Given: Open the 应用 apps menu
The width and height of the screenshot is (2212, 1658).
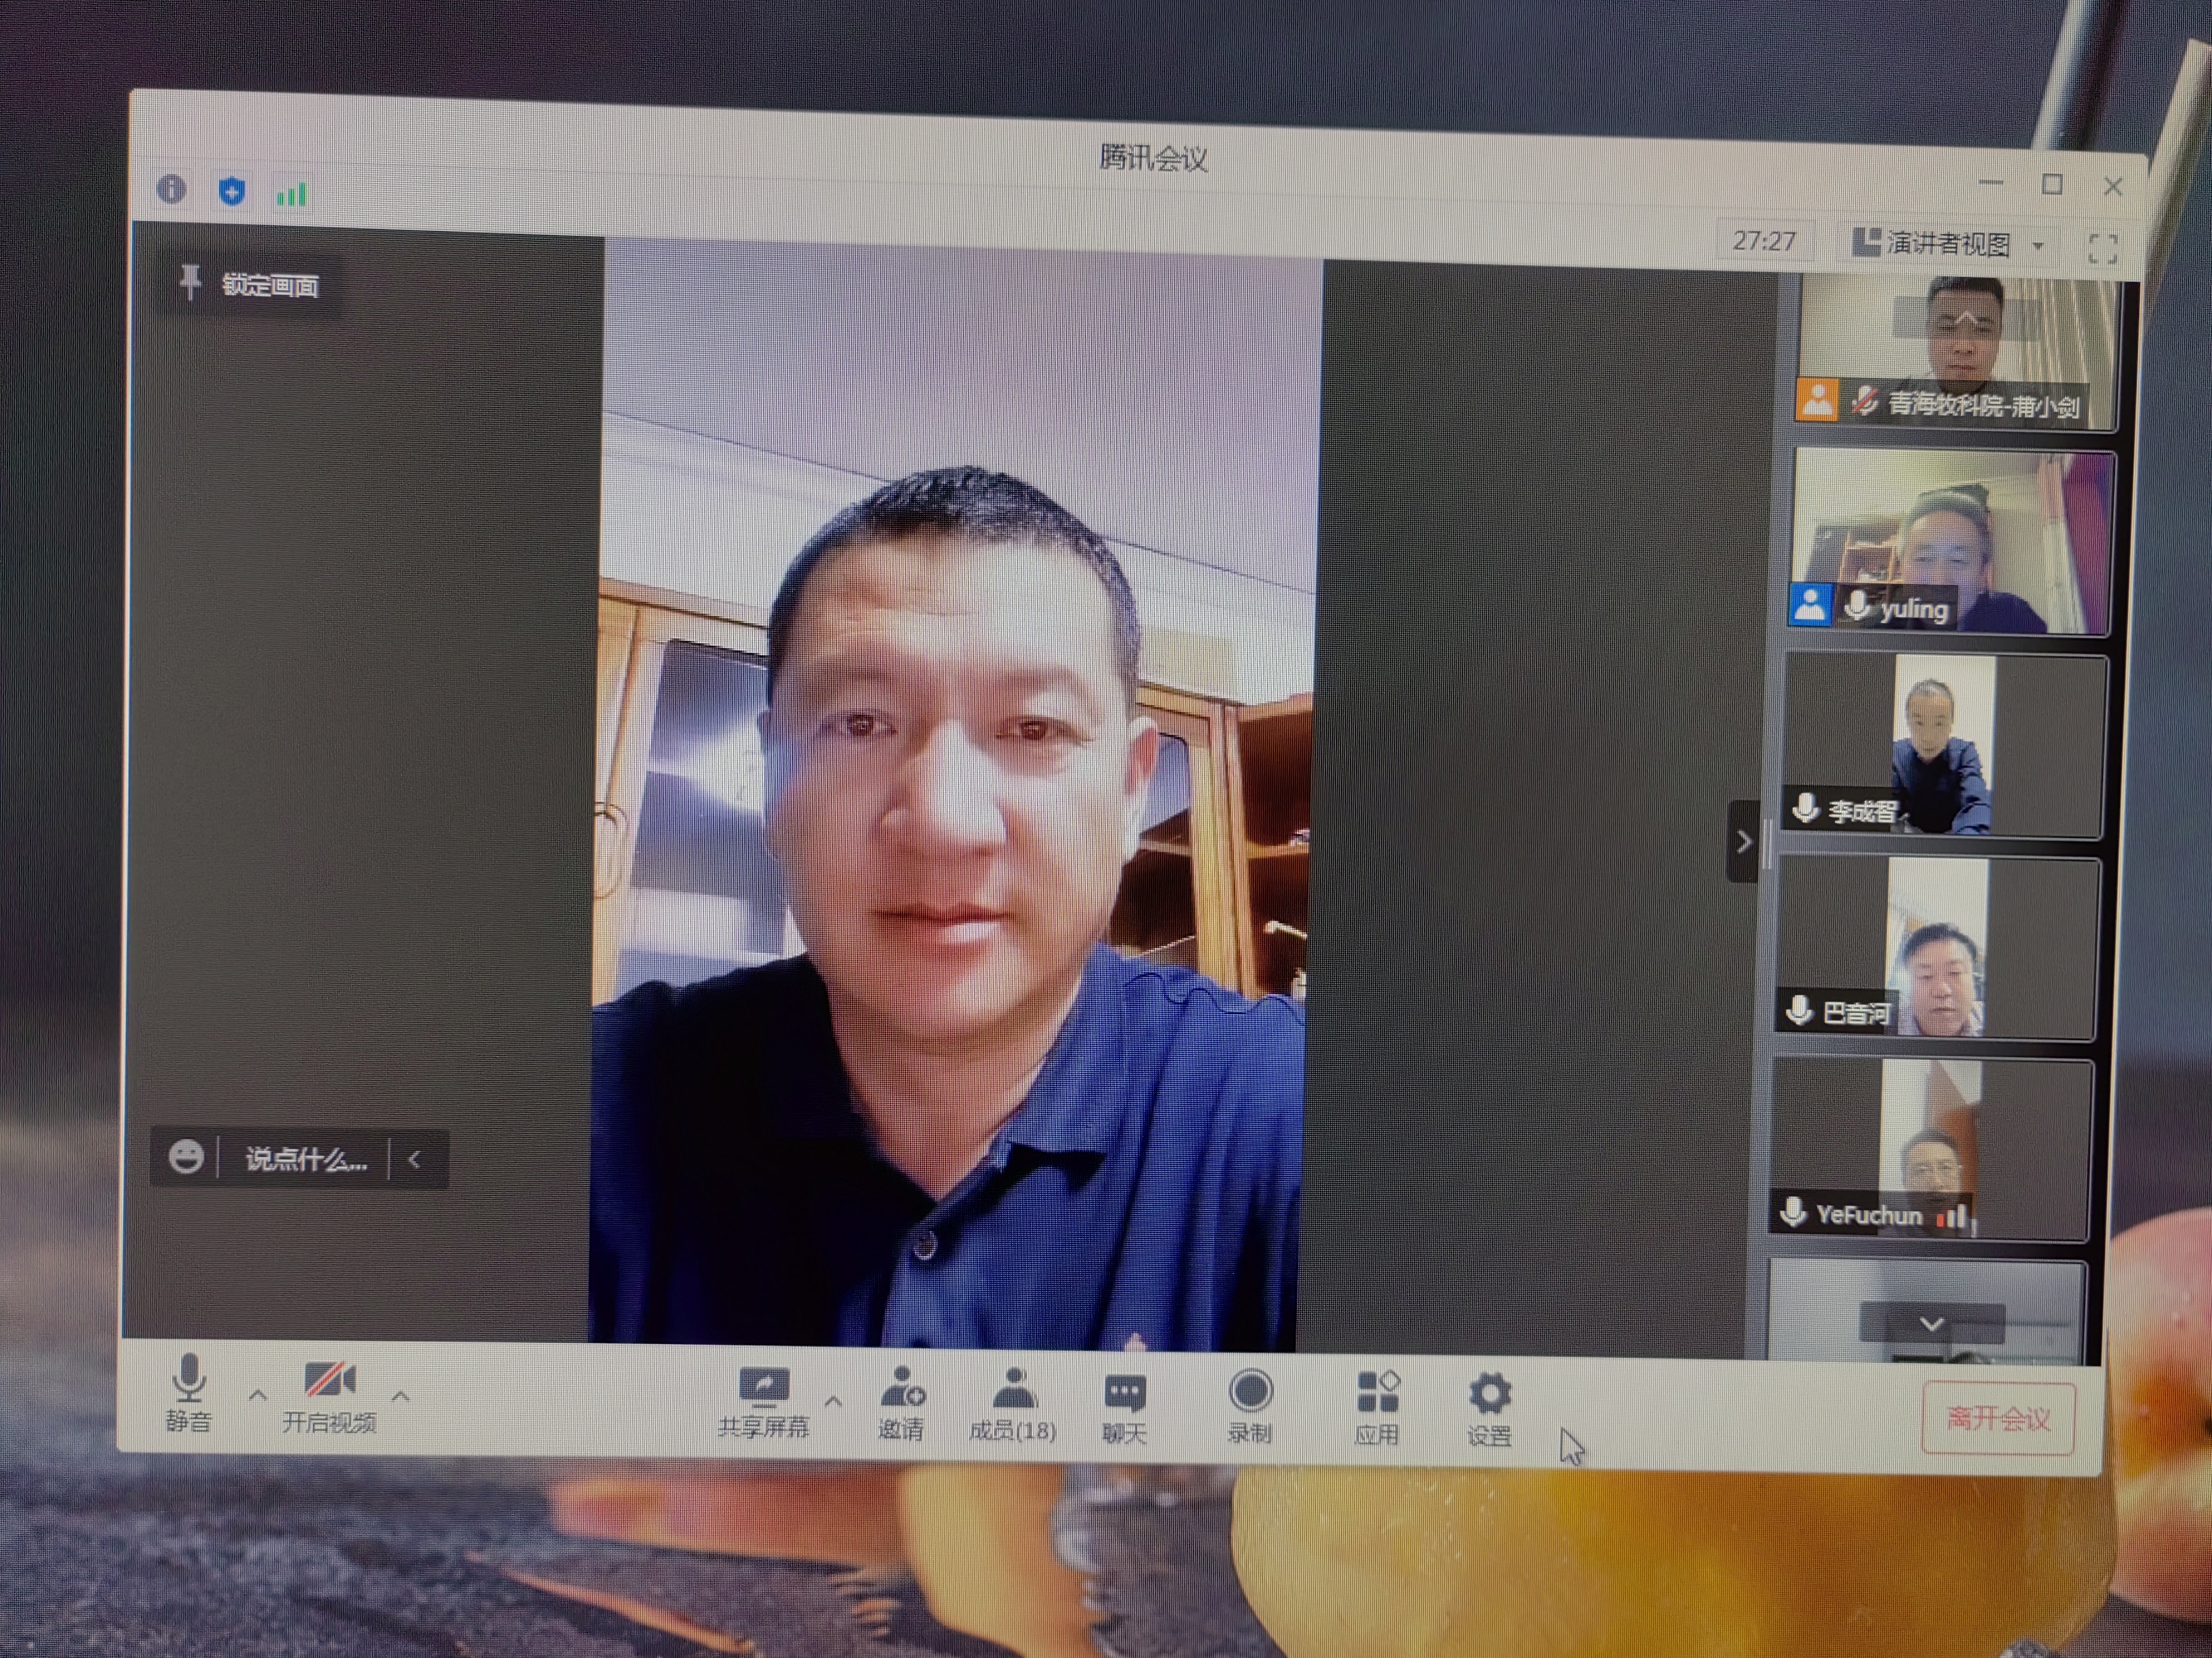Looking at the screenshot, I should coord(1377,1409).
